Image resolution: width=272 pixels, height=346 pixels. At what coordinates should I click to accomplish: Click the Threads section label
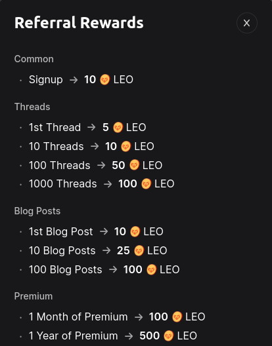click(32, 107)
